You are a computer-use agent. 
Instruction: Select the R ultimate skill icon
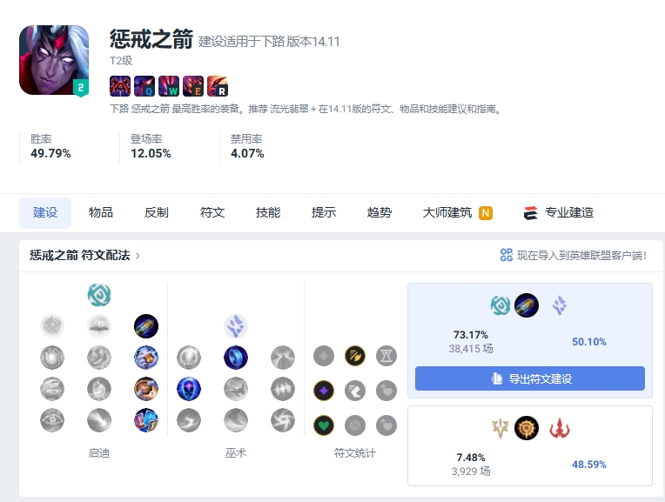click(218, 86)
